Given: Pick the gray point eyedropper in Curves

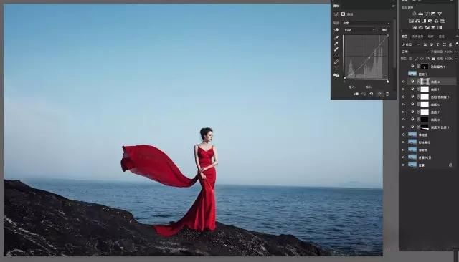Looking at the screenshot, I should (x=336, y=44).
